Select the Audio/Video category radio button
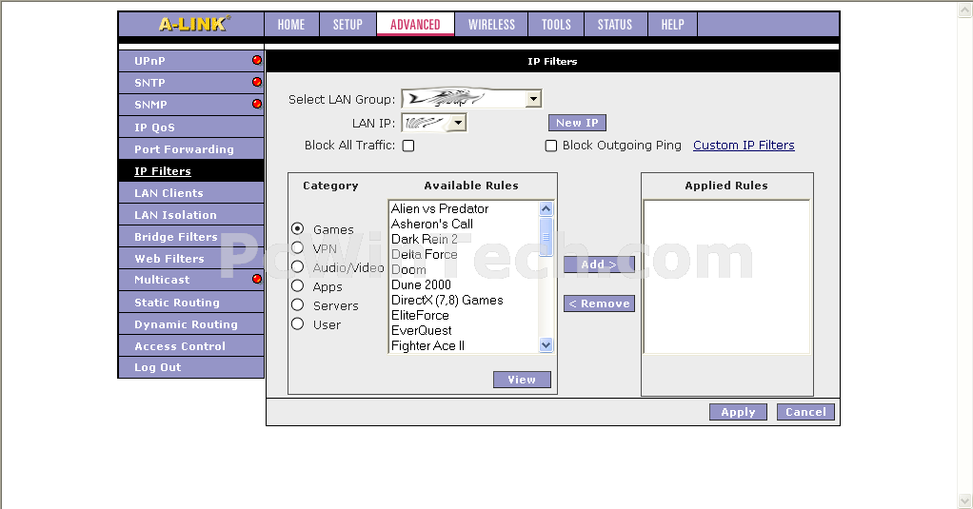This screenshot has width=973, height=509. click(298, 266)
